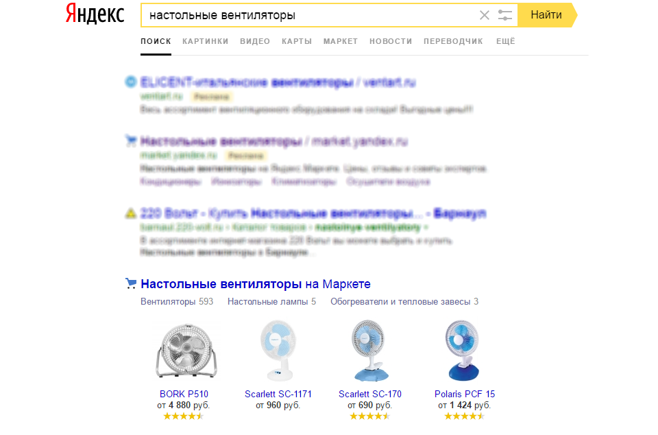Open Настольные вентиляторы на Маркете link
658x435 pixels.
[x=256, y=284]
